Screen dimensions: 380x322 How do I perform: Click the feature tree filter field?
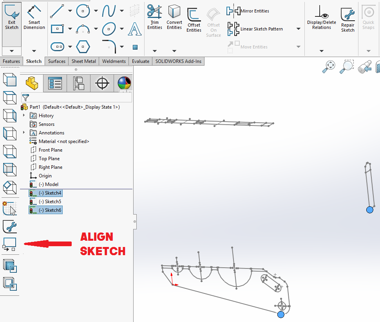click(76, 98)
